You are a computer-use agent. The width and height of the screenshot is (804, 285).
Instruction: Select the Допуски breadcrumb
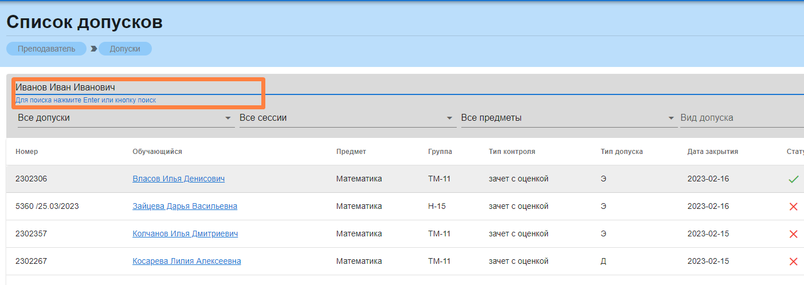[x=125, y=49]
